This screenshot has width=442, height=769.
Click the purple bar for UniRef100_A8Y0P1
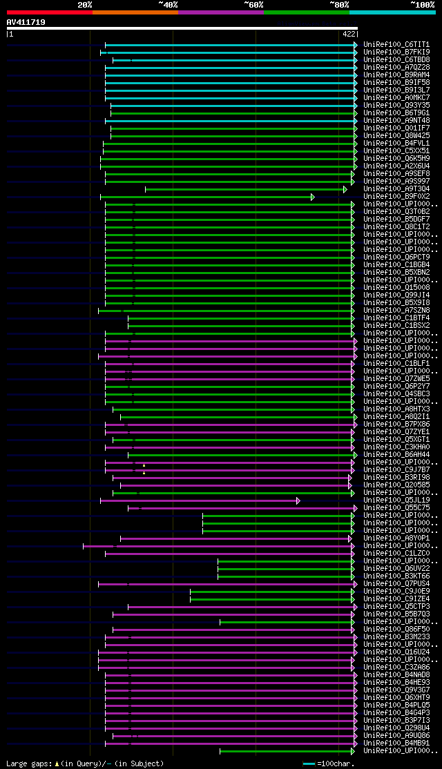(x=236, y=538)
